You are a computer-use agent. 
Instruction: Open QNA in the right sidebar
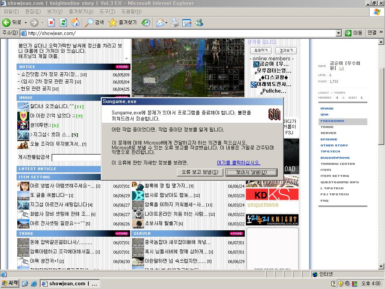324,114
